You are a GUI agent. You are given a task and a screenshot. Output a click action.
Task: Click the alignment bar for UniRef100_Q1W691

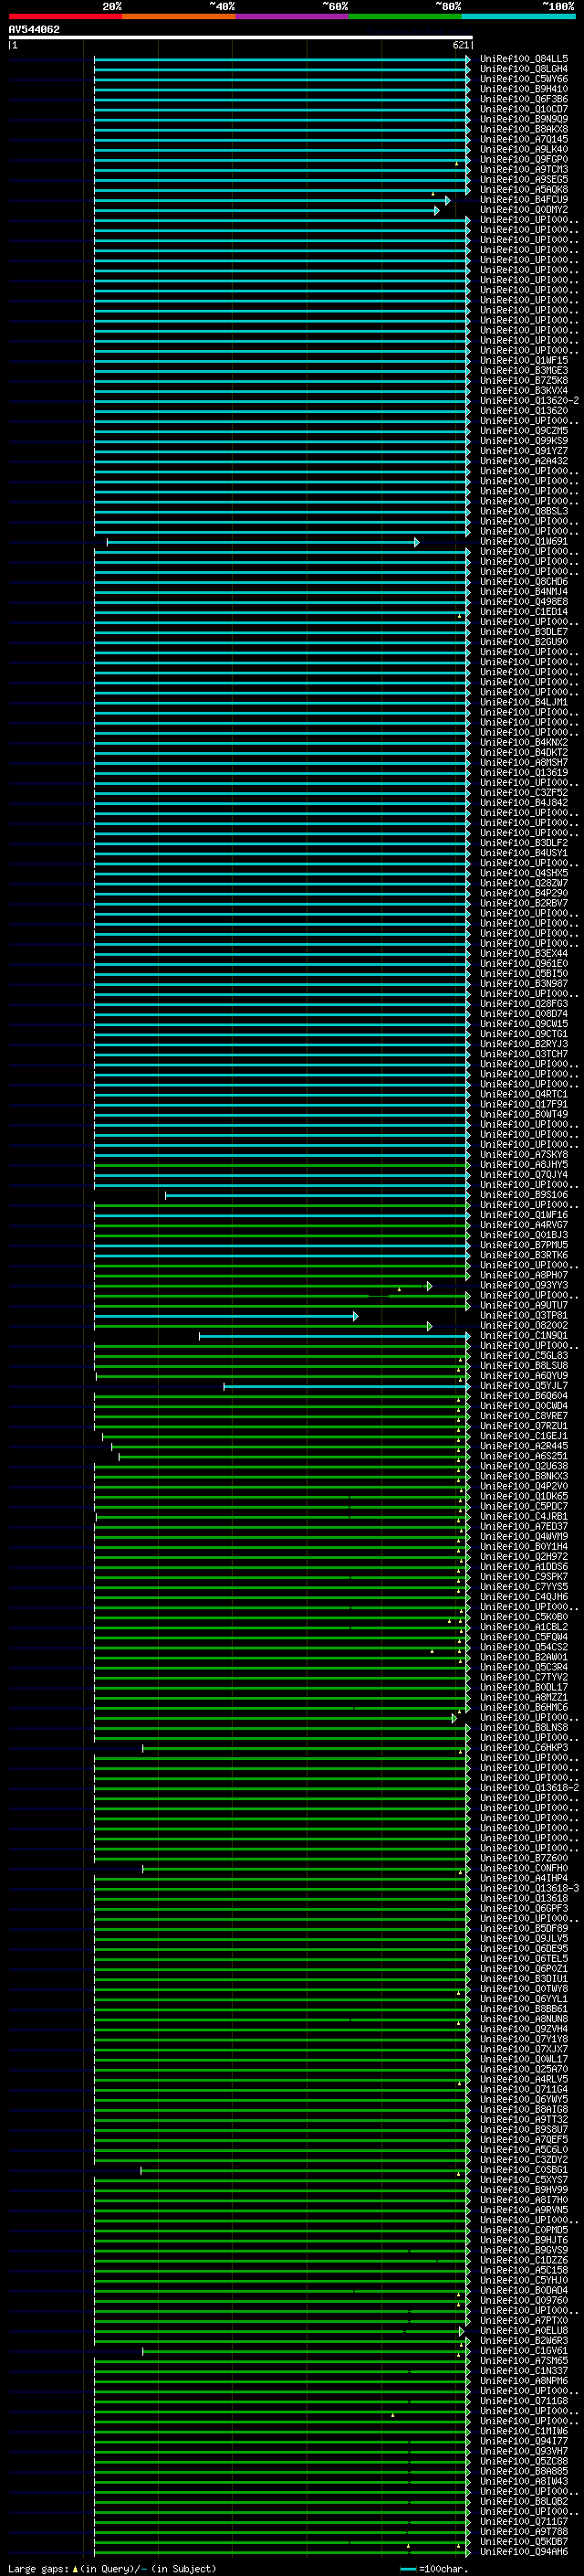[263, 541]
